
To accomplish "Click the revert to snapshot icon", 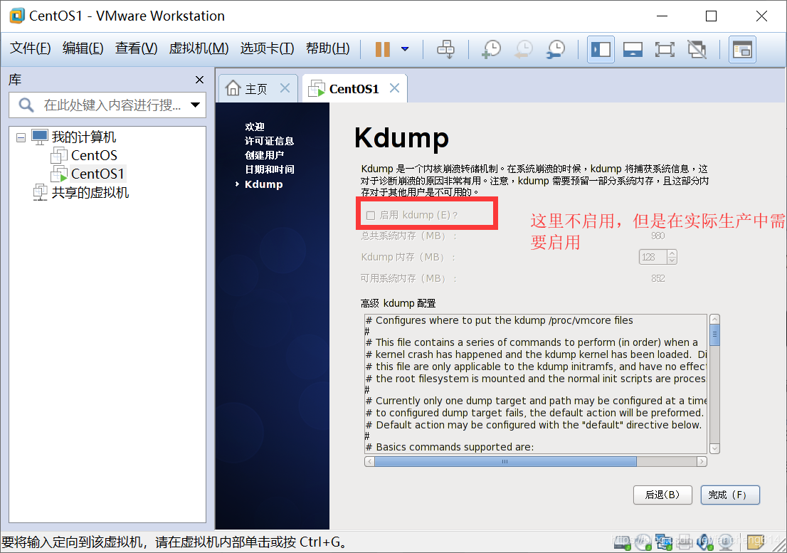I will coord(524,49).
